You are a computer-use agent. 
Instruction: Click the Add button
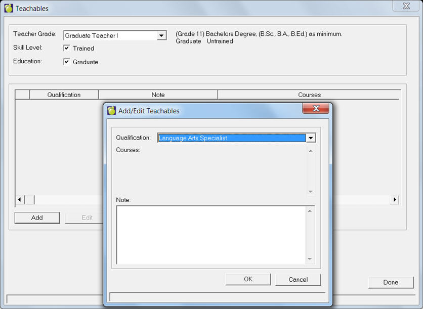coord(37,218)
